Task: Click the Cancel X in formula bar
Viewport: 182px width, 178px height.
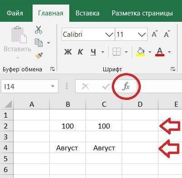Action: tap(86, 86)
